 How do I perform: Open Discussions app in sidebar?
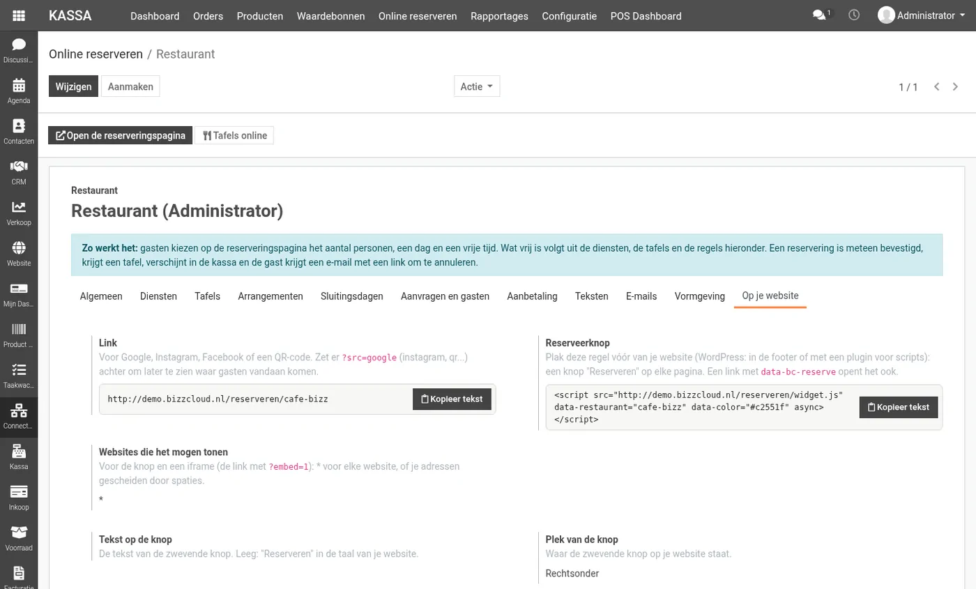point(19,50)
